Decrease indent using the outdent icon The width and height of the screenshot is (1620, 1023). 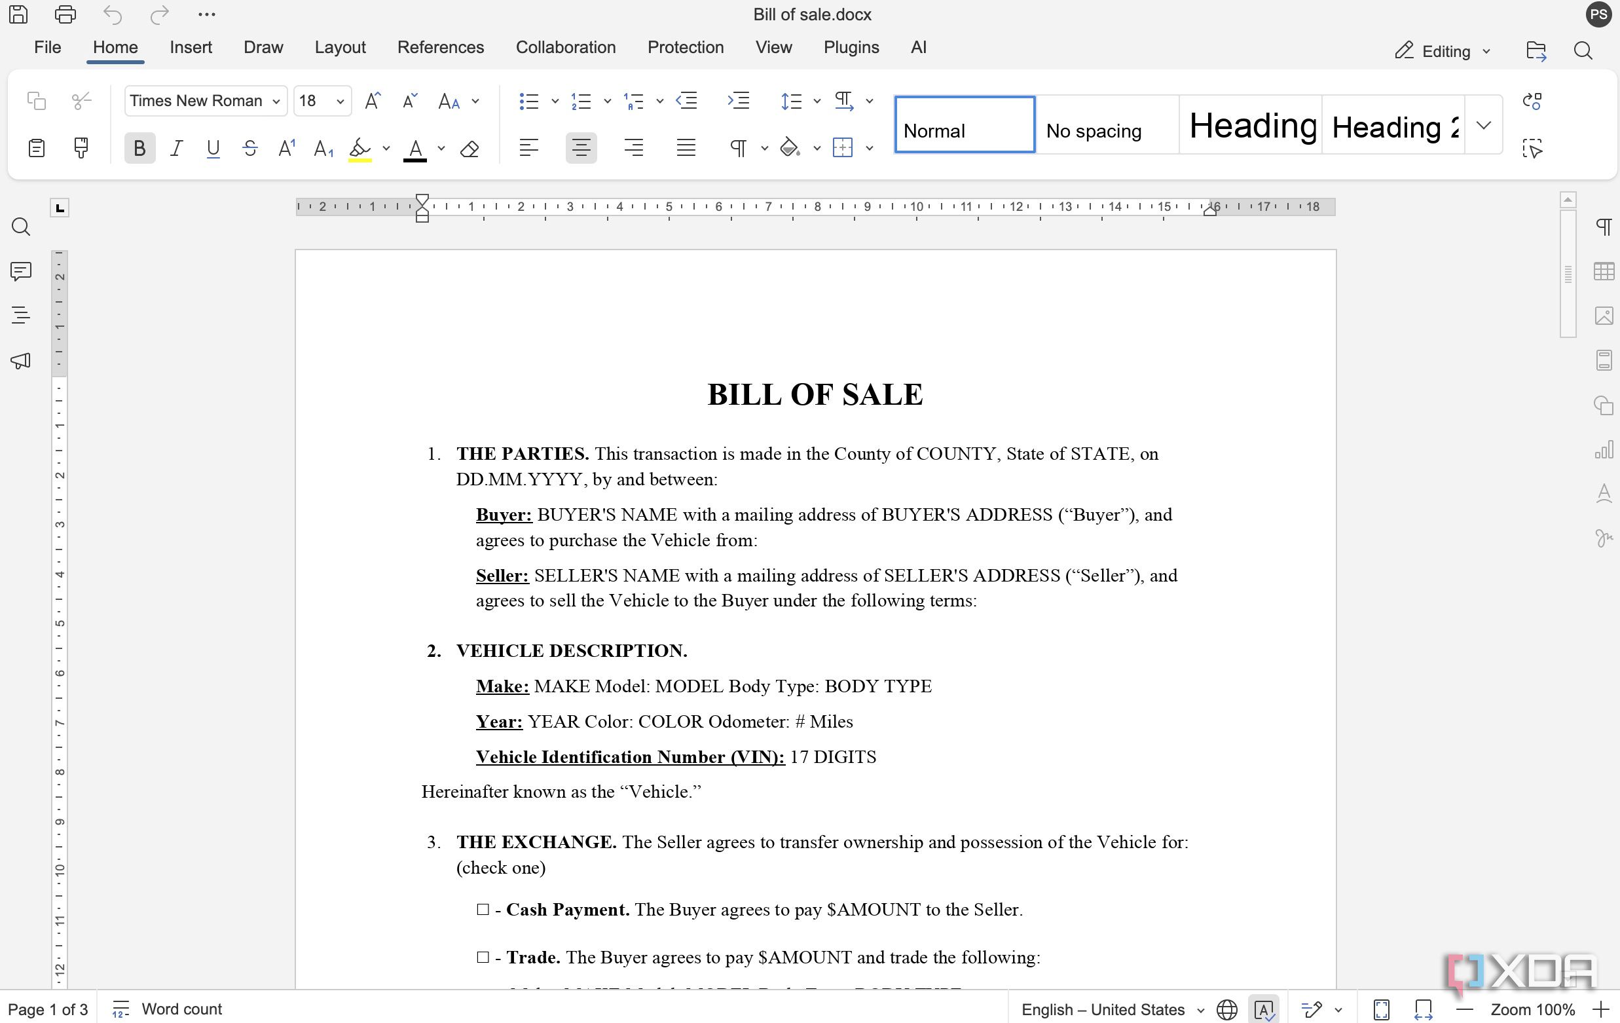point(686,101)
